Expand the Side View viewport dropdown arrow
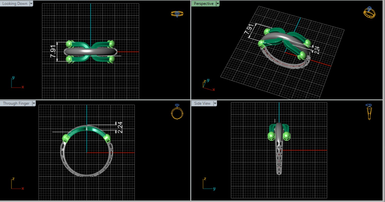 point(215,103)
